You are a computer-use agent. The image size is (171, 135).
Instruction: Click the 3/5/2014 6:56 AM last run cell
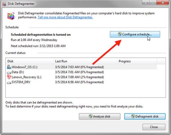(x=79, y=82)
